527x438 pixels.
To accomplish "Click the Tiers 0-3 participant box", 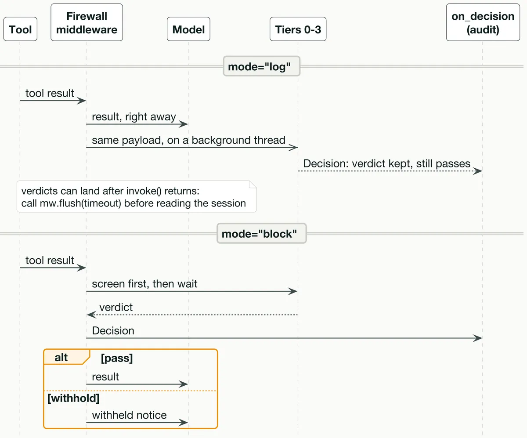I will [298, 29].
